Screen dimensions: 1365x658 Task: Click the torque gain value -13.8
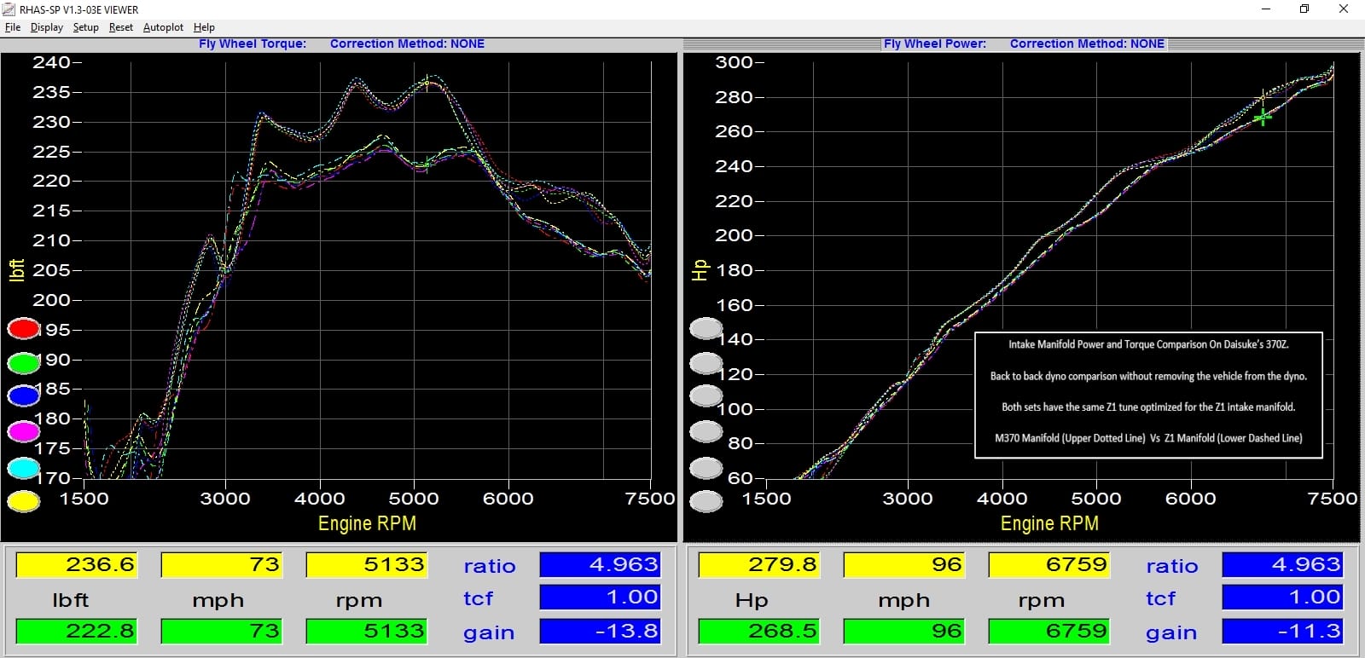click(x=600, y=631)
